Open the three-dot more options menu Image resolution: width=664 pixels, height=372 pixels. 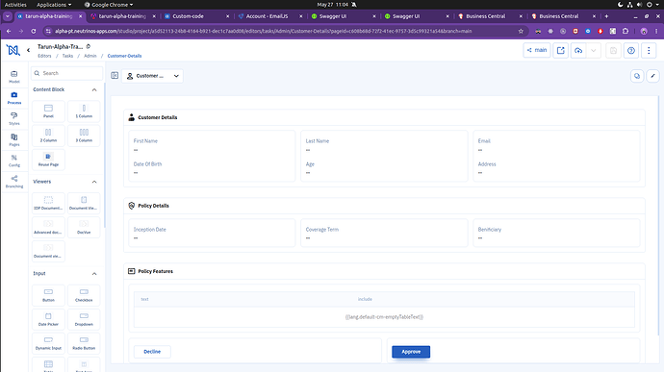pyautogui.click(x=649, y=50)
